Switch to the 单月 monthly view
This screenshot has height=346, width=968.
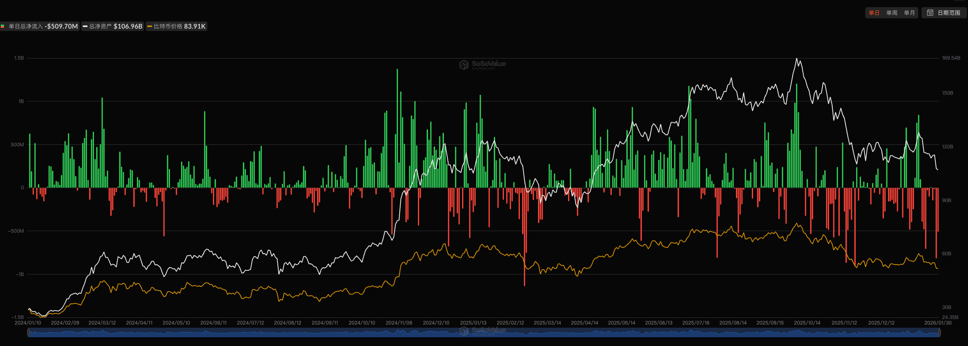909,13
